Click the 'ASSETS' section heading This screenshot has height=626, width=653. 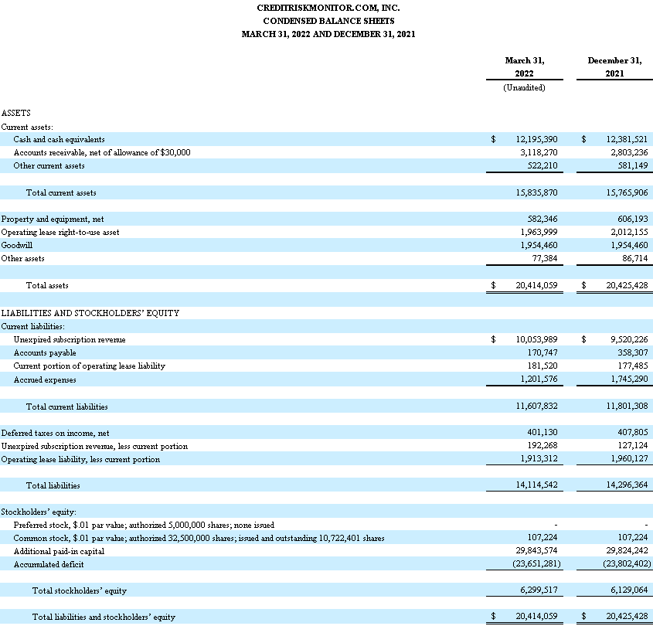point(15,113)
